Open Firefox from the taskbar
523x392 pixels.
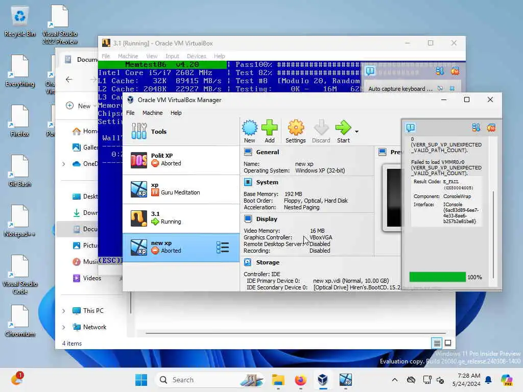pyautogui.click(x=300, y=380)
